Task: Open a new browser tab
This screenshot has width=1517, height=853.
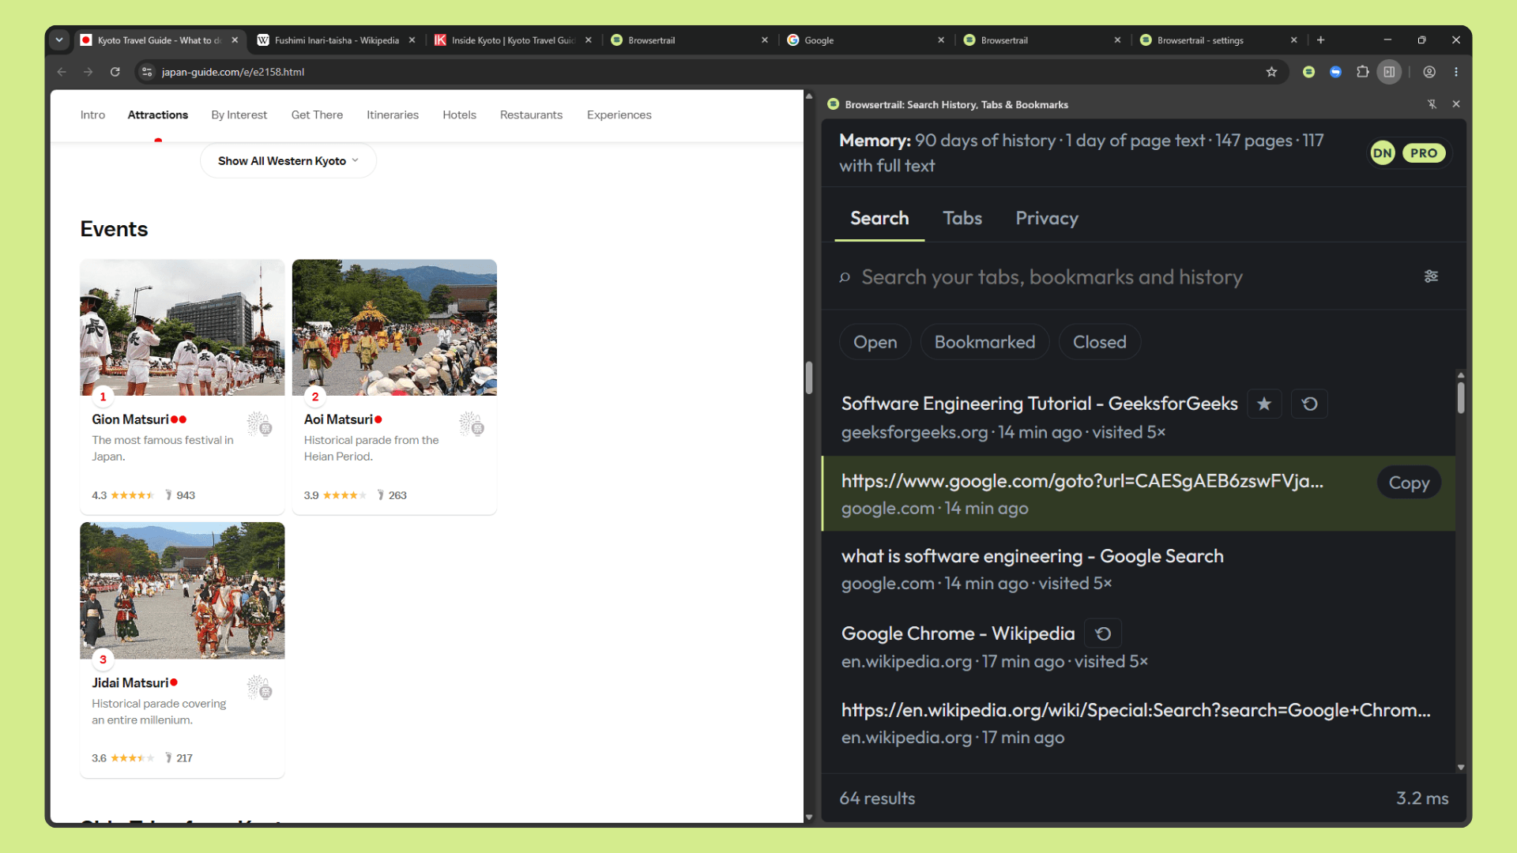Action: click(x=1320, y=40)
